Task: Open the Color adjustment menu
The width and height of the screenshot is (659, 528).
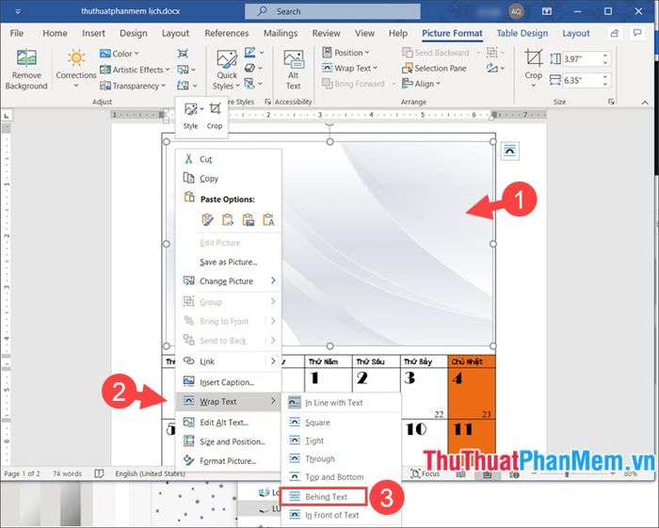Action: (x=120, y=54)
